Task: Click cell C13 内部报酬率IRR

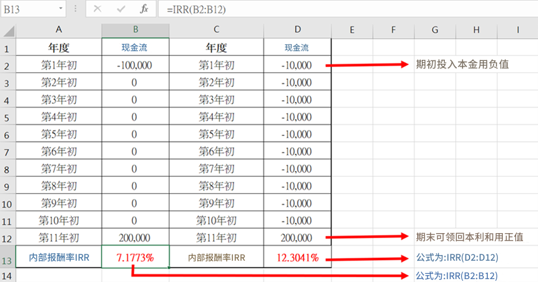Action: 216,257
